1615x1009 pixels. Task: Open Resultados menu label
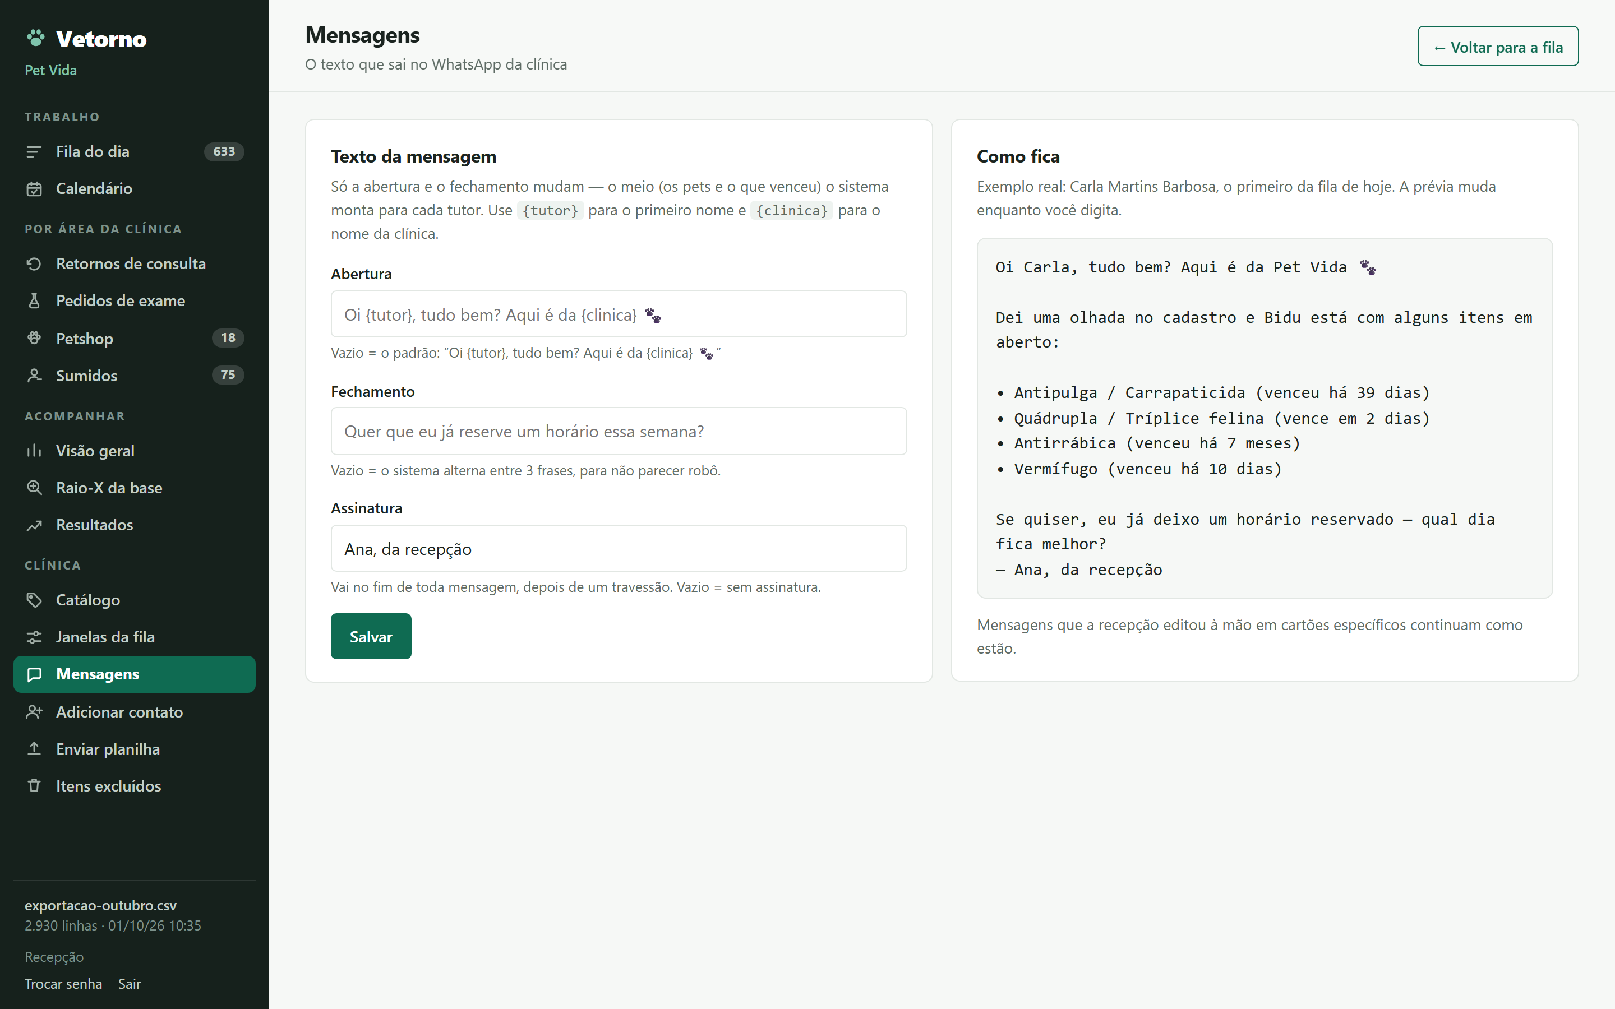[x=95, y=525]
